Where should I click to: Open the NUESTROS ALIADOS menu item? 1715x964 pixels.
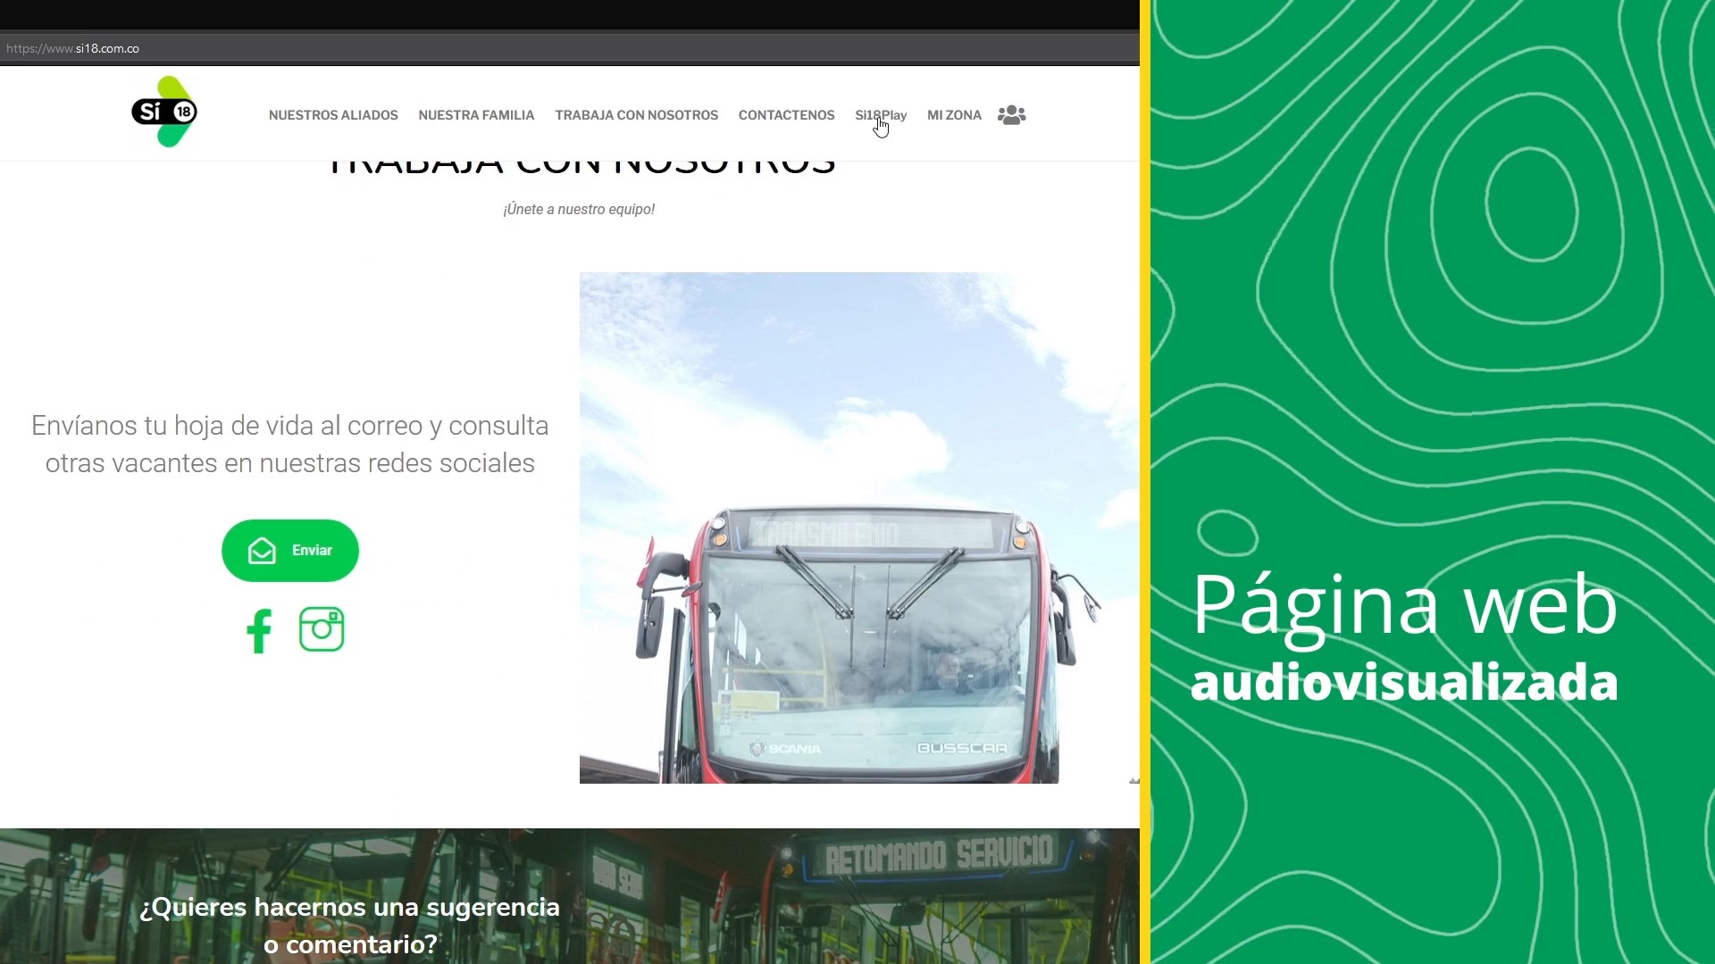click(333, 115)
